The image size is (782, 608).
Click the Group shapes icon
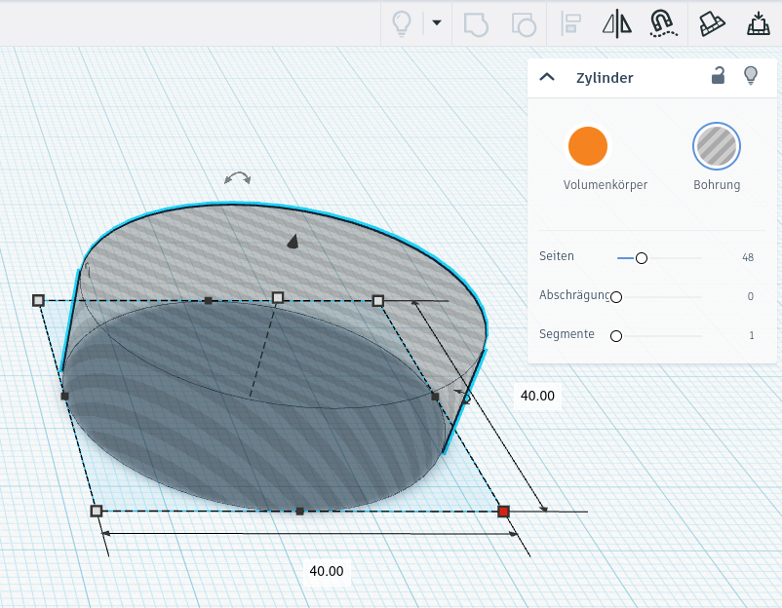coord(475,23)
